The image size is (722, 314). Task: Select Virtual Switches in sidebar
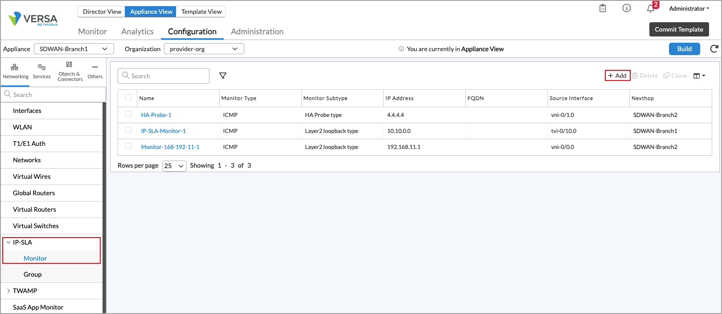pos(52,226)
